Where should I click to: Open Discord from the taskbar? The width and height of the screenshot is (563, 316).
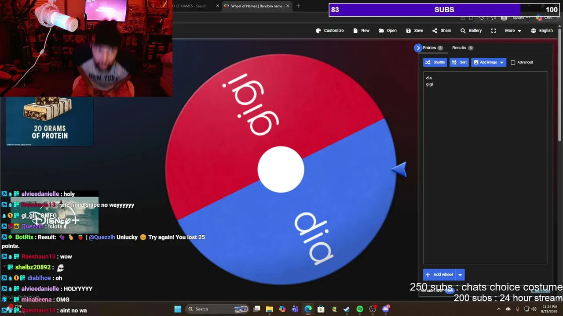click(386, 309)
